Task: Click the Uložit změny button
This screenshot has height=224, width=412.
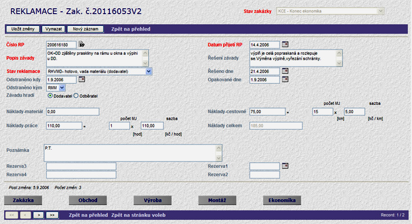Action: 23,29
